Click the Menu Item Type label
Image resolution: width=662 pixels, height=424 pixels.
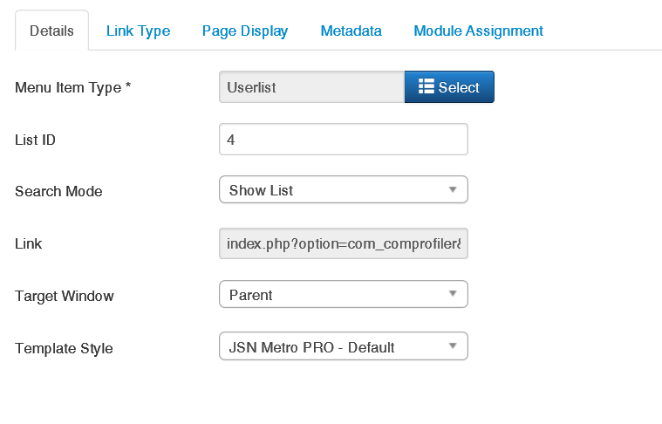73,87
